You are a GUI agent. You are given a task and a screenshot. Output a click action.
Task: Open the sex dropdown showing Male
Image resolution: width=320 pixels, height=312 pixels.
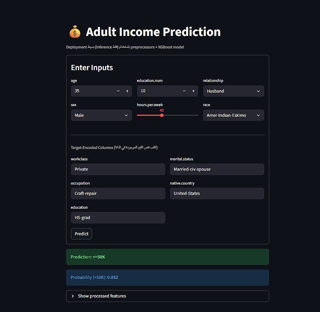point(101,115)
